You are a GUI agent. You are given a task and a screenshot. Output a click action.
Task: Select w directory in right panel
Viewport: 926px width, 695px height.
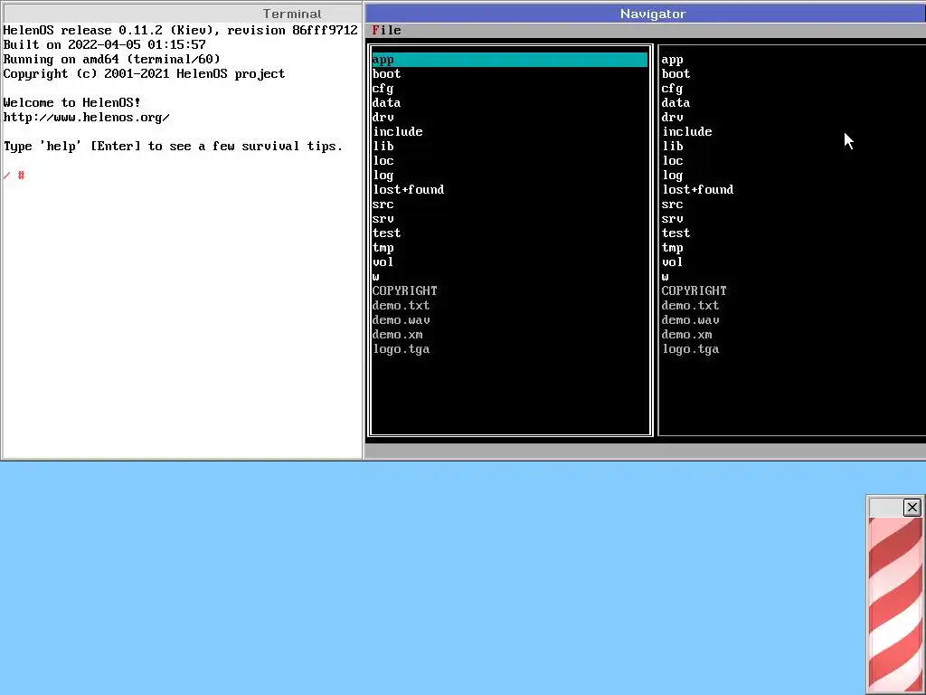click(x=665, y=277)
